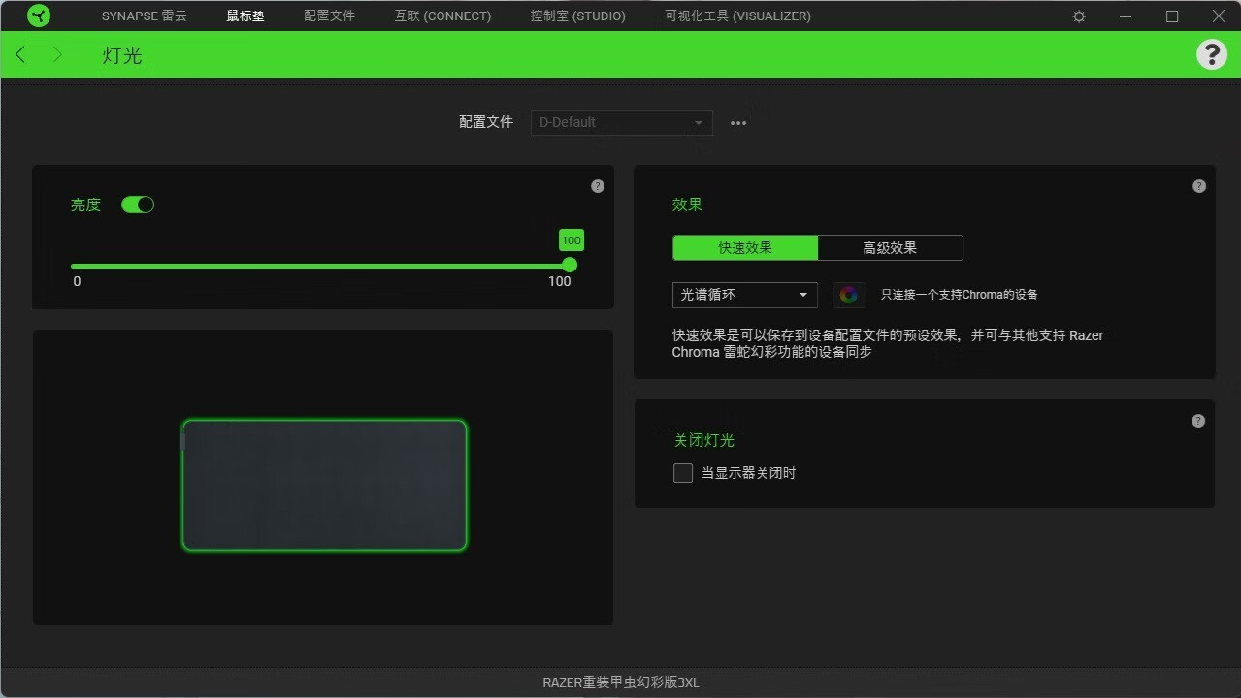Click the forward navigation arrow

click(57, 54)
